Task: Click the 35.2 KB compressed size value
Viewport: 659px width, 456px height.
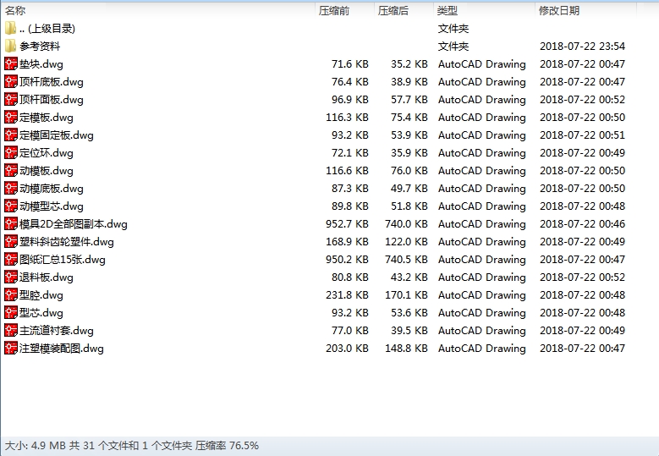Action: point(409,64)
